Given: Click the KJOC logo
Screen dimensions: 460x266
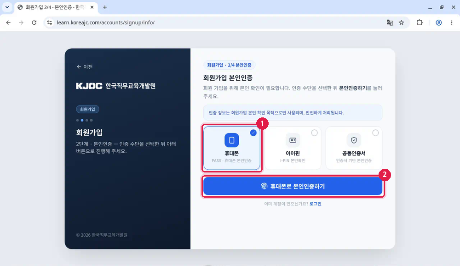Looking at the screenshot, I should coord(89,86).
